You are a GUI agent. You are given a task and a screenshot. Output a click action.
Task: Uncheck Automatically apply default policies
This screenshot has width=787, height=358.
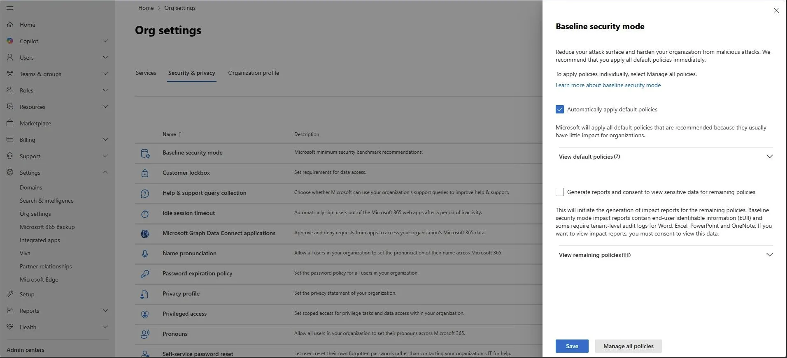560,109
